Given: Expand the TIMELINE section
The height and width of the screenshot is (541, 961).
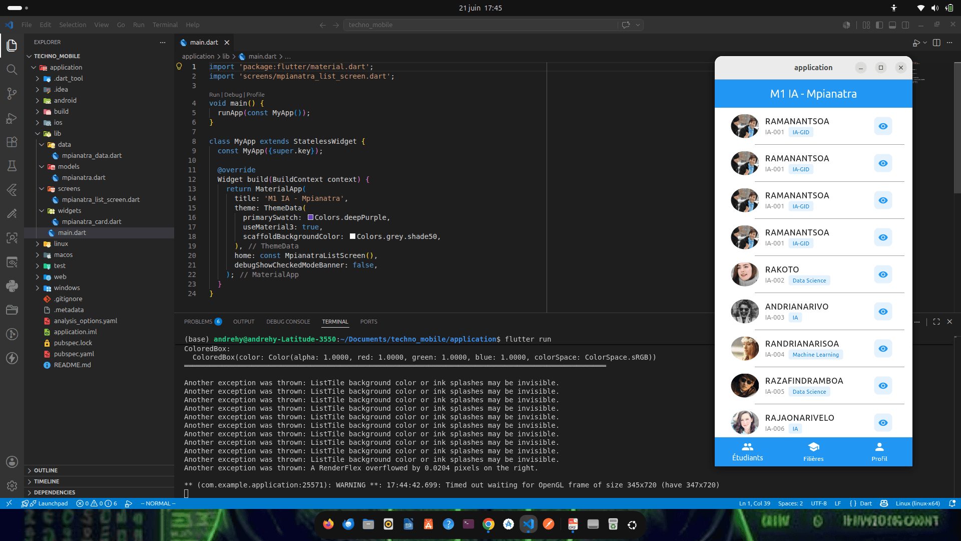Looking at the screenshot, I should (46, 481).
